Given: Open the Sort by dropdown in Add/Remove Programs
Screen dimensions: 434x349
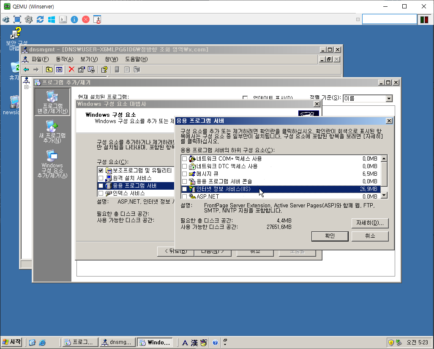Looking at the screenshot, I should (x=389, y=99).
